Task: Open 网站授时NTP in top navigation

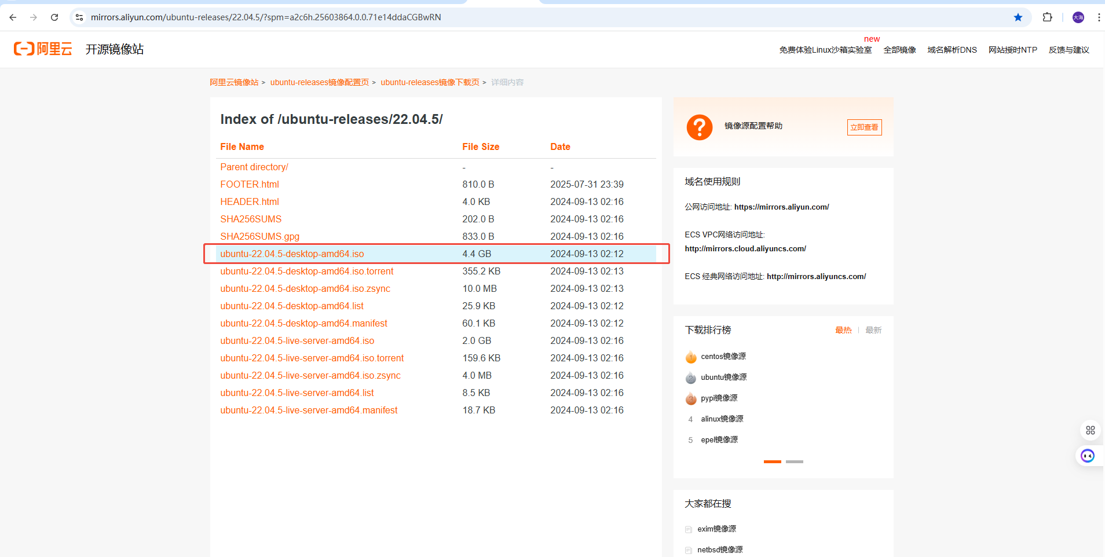Action: pos(1013,50)
